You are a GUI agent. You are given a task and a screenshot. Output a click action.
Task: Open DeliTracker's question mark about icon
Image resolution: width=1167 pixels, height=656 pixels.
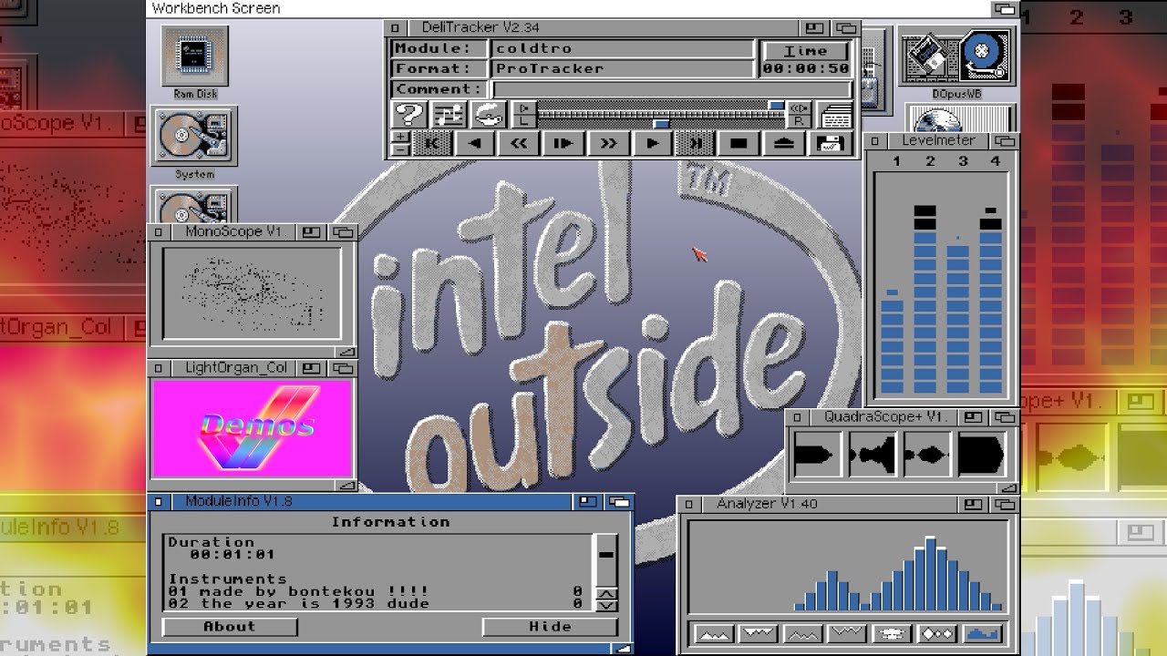pyautogui.click(x=409, y=115)
